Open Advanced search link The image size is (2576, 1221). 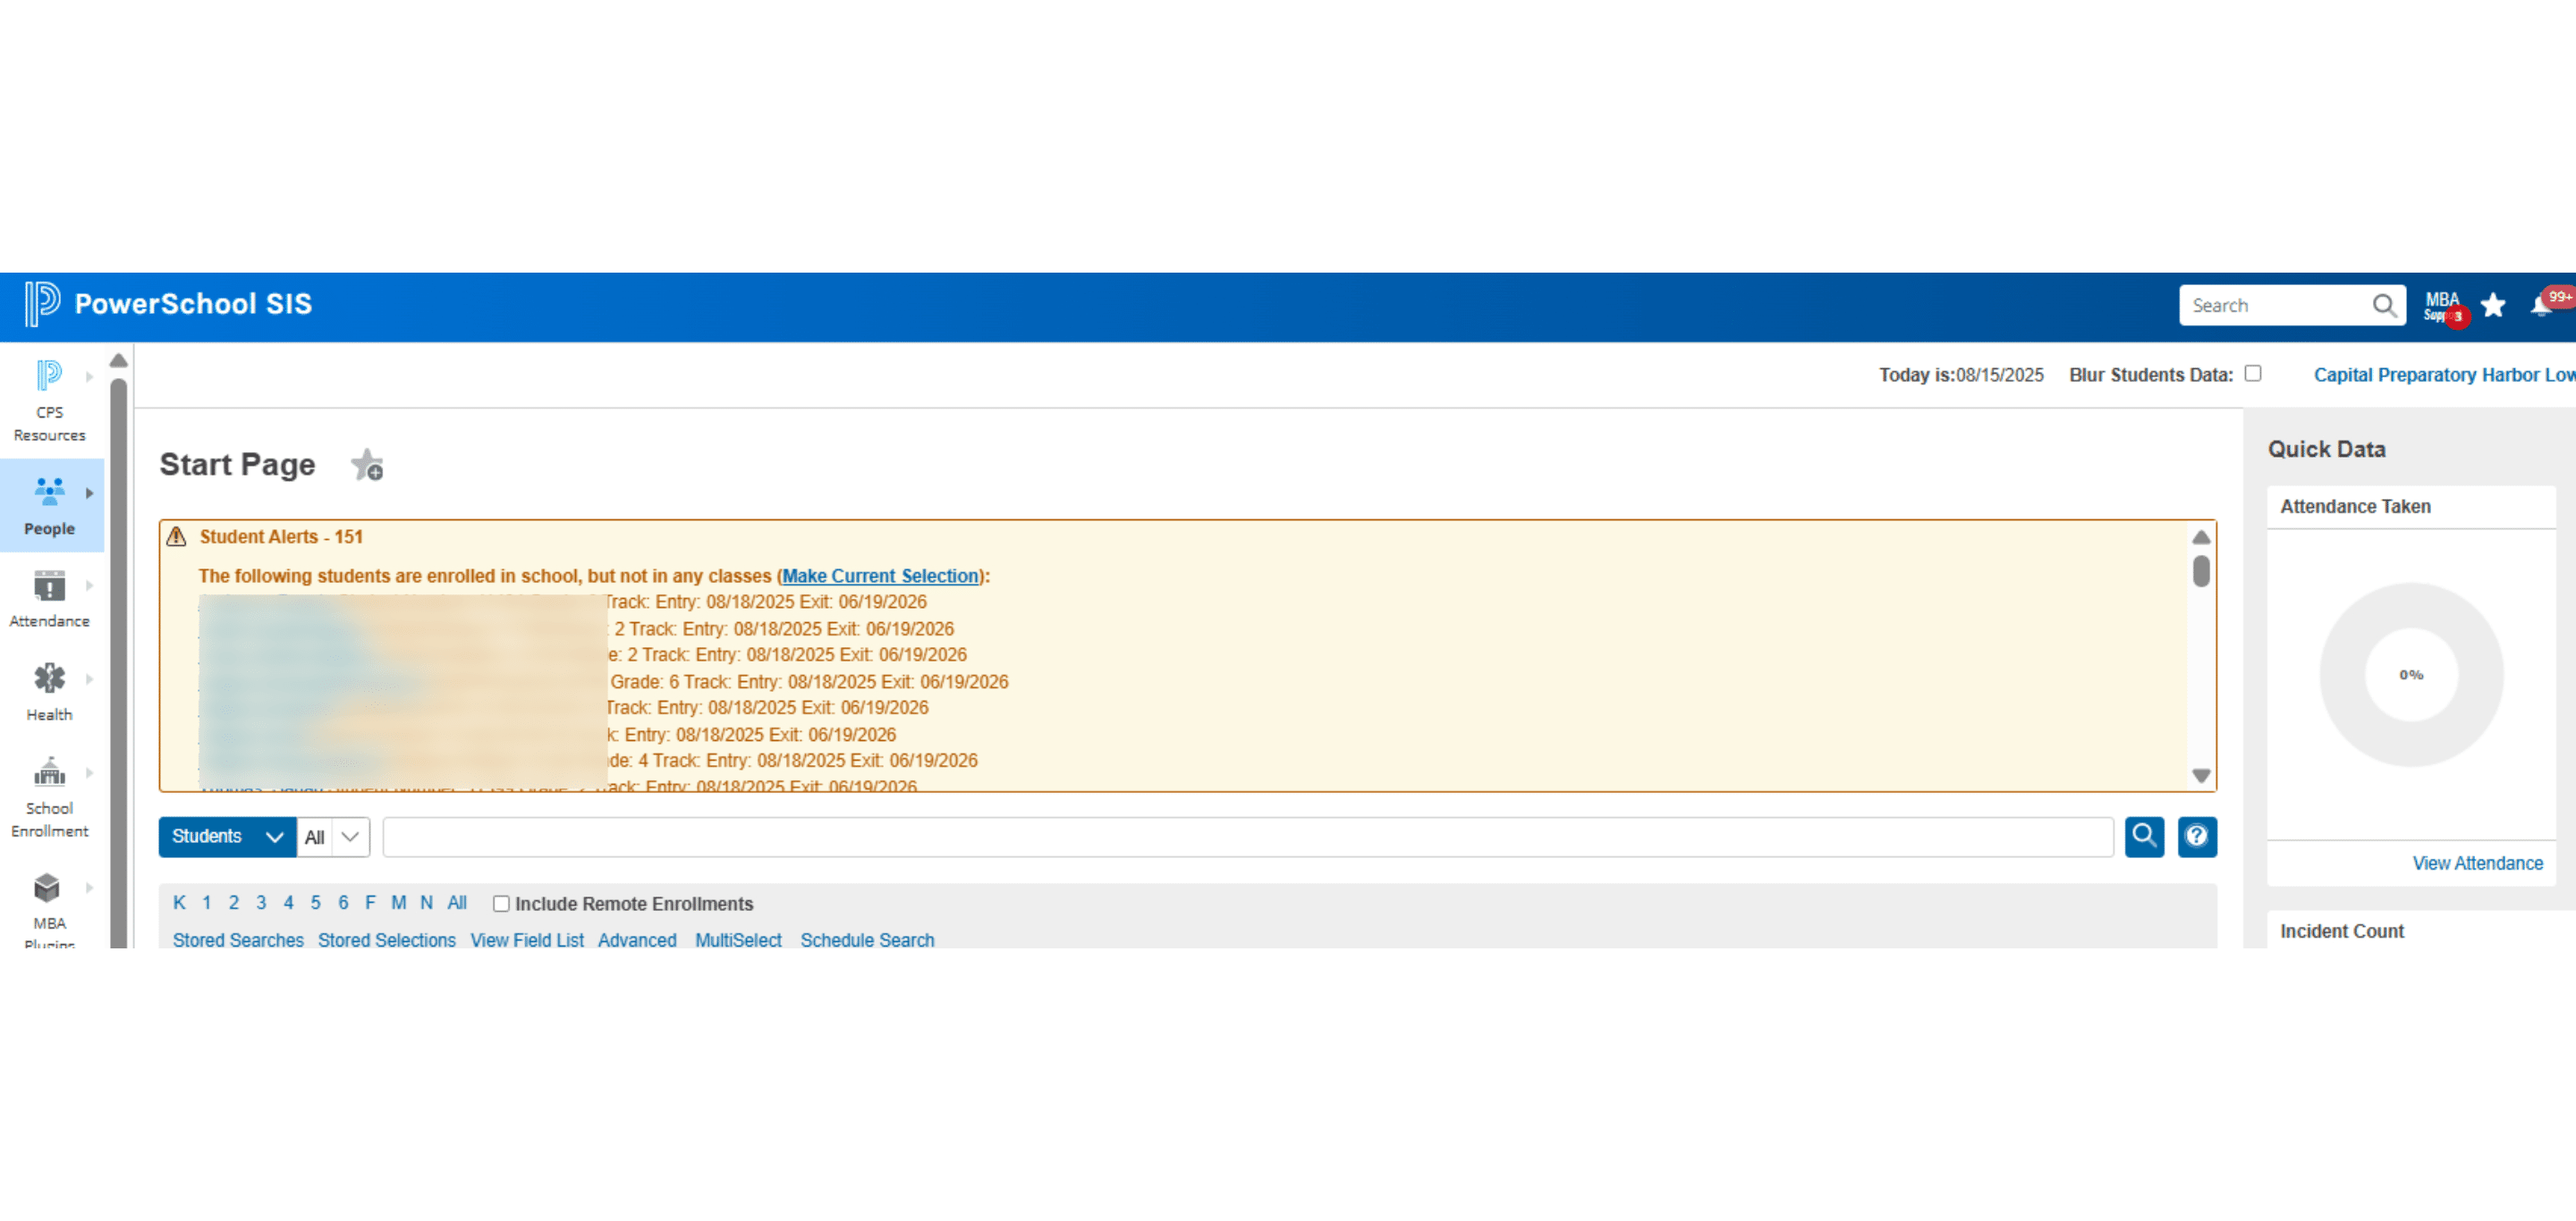[x=637, y=940]
